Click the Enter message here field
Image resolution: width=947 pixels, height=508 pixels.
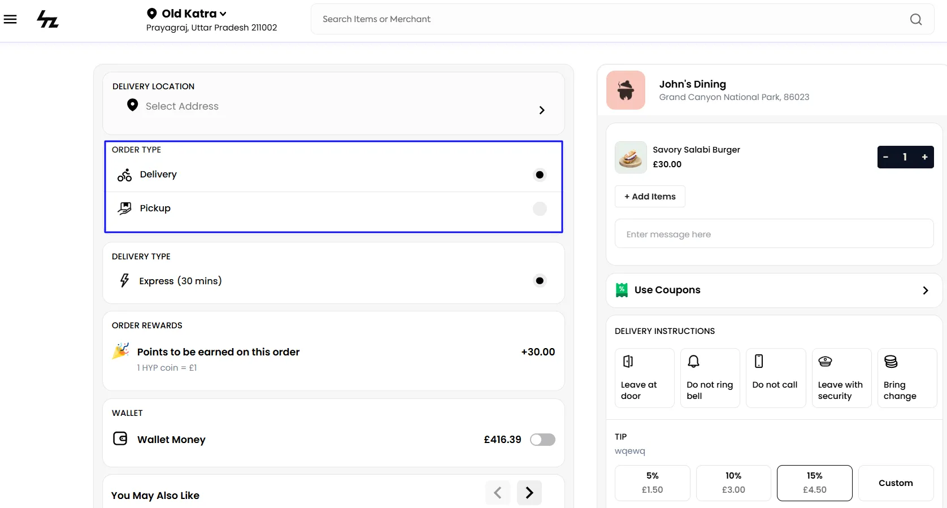(774, 233)
